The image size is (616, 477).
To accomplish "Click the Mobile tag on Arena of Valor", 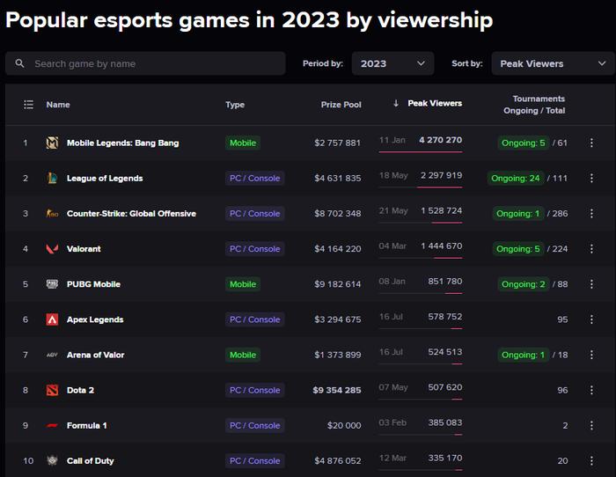I will [243, 355].
